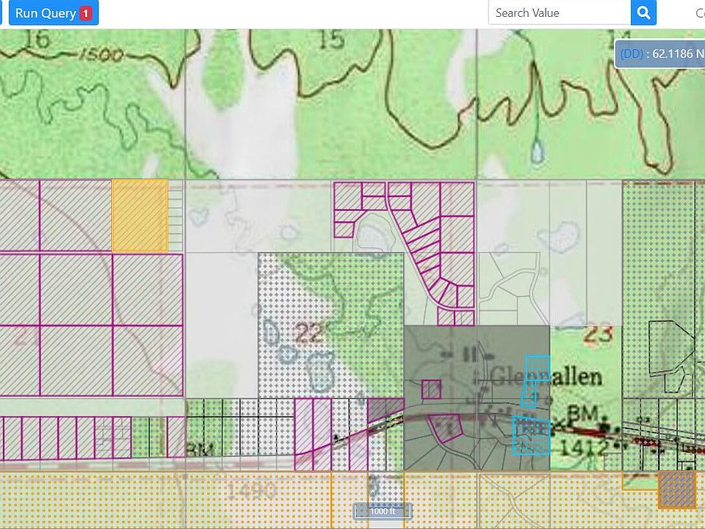Click section number 22 on the map

pyautogui.click(x=308, y=334)
